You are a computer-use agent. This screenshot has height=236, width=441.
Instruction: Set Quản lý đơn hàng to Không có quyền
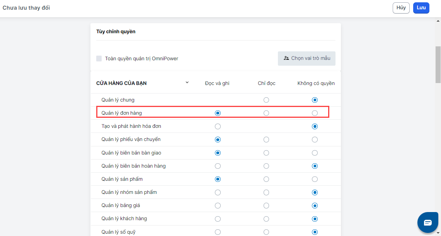click(315, 113)
